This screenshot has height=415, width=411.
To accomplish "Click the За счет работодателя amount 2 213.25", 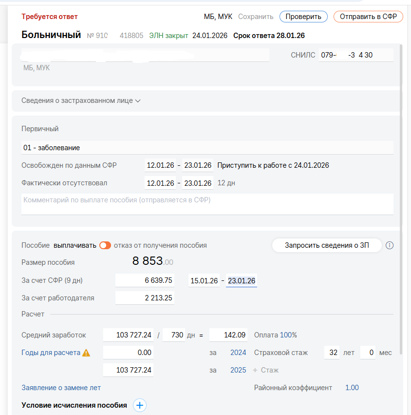I will click(x=145, y=298).
